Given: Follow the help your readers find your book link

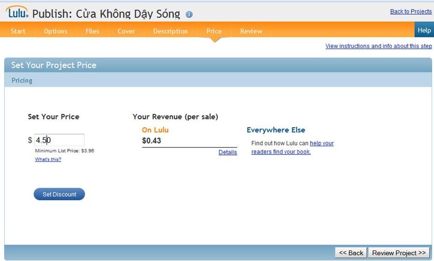Looking at the screenshot, I should coord(293,148).
